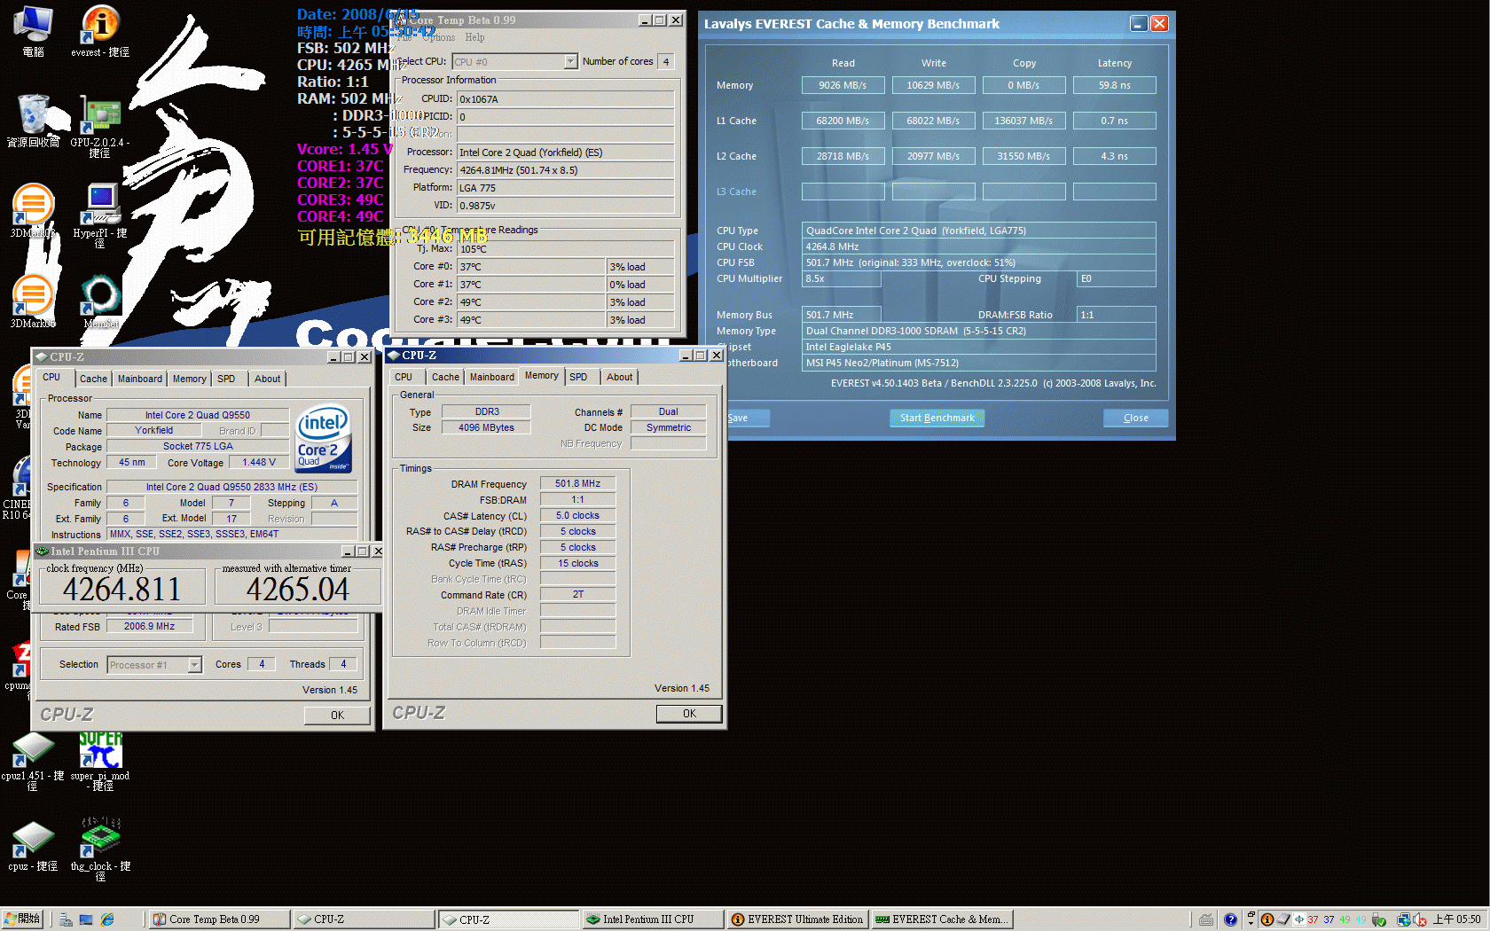The width and height of the screenshot is (1490, 931).
Task: Expand the Processor #1 selection dropdown in CPU-Z
Action: click(194, 665)
